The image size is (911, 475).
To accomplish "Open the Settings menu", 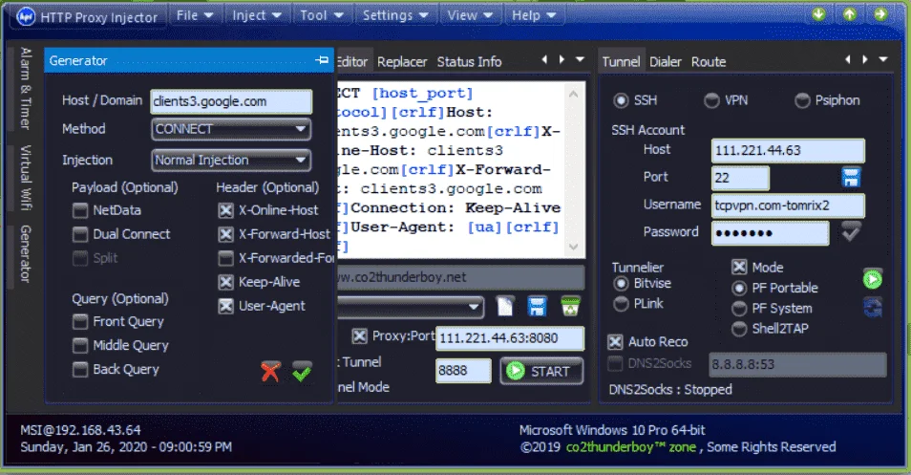I will (x=395, y=15).
